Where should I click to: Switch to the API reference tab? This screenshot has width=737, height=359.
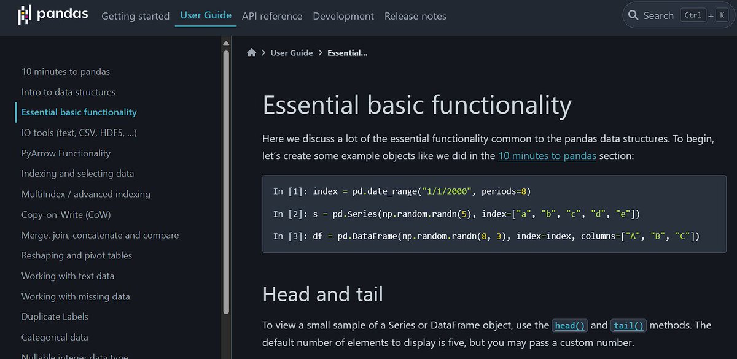click(x=272, y=16)
